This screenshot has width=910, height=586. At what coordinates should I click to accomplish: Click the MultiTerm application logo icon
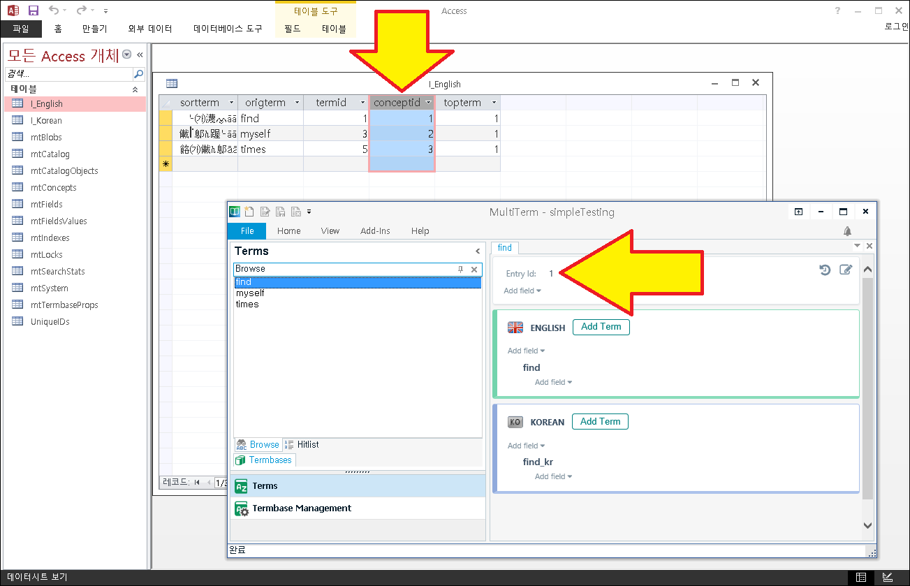[235, 212]
